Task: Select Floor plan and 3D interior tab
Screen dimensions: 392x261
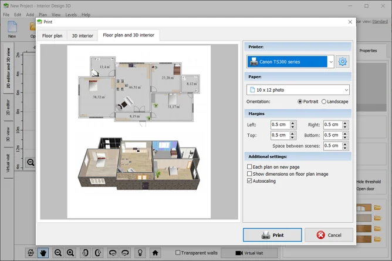Action: (x=129, y=35)
